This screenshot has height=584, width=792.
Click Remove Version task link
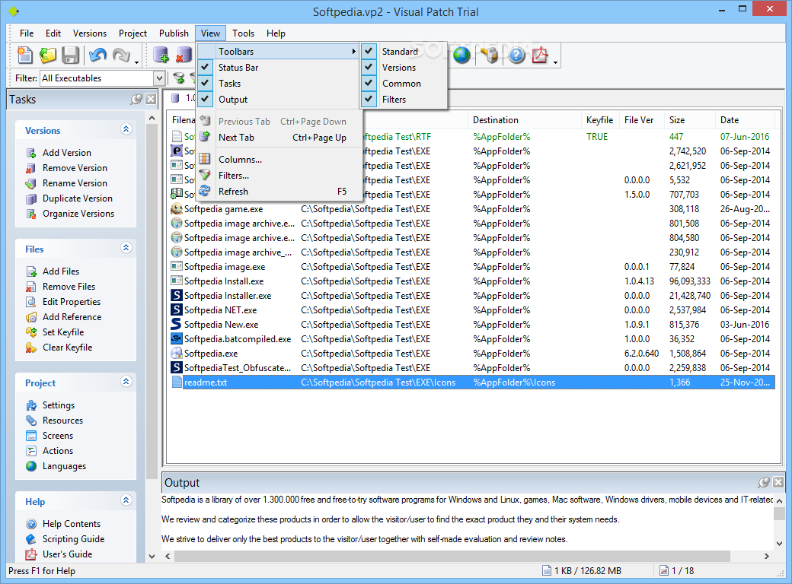(75, 168)
